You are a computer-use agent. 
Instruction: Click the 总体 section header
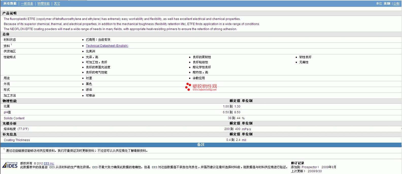pos(6,34)
